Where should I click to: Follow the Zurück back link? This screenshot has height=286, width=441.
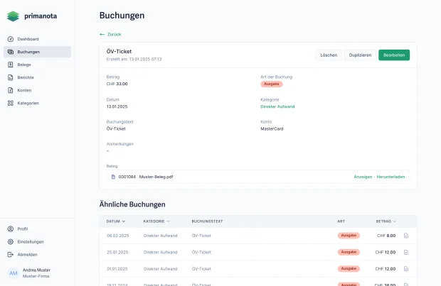110,34
